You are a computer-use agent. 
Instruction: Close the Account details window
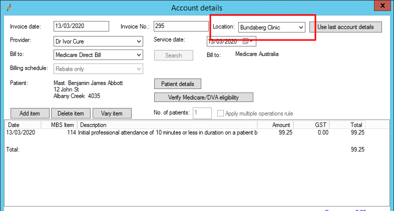(382, 7)
